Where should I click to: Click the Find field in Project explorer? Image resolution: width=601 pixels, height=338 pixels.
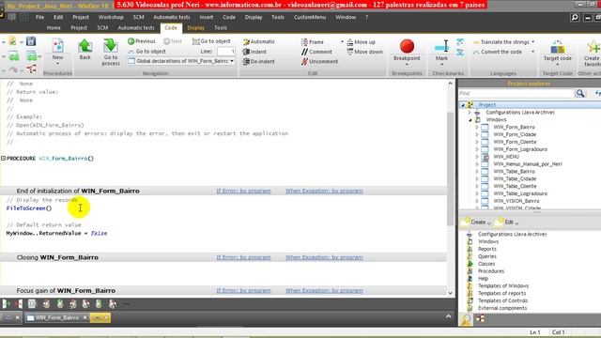pyautogui.click(x=516, y=93)
